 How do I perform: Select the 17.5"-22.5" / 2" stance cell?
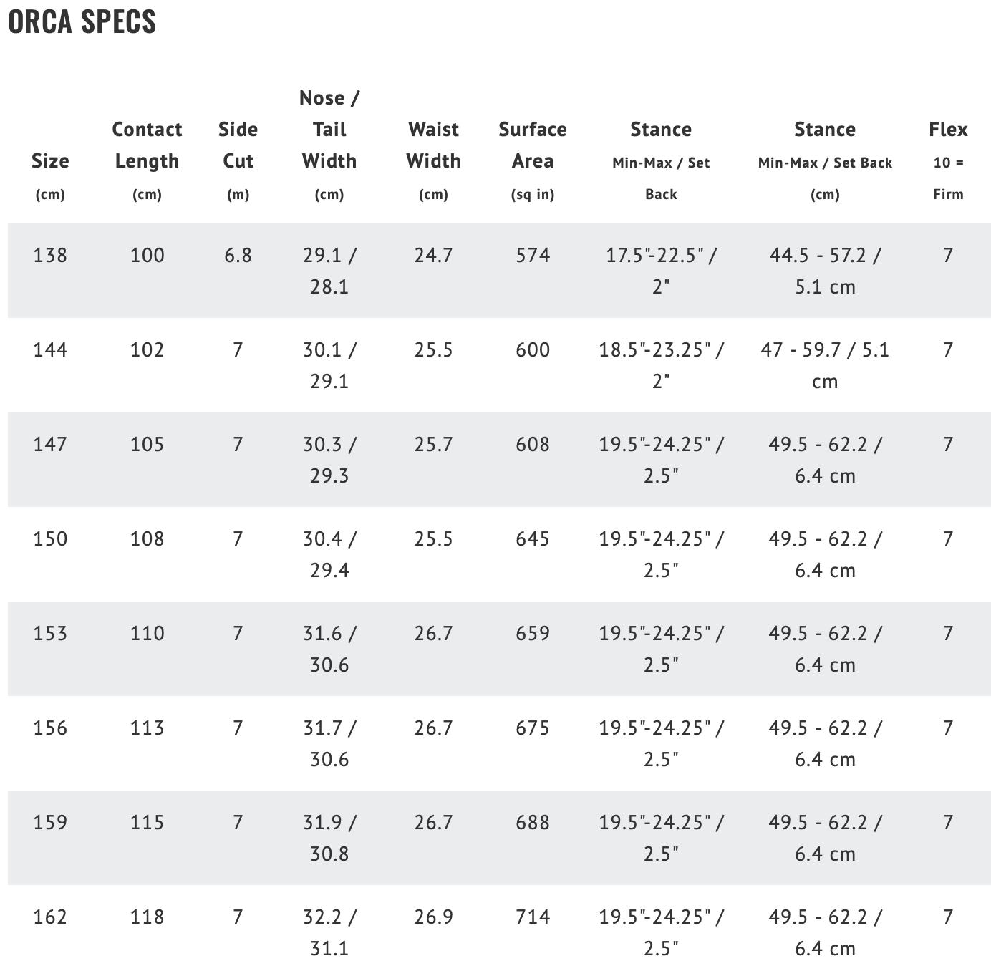(661, 271)
